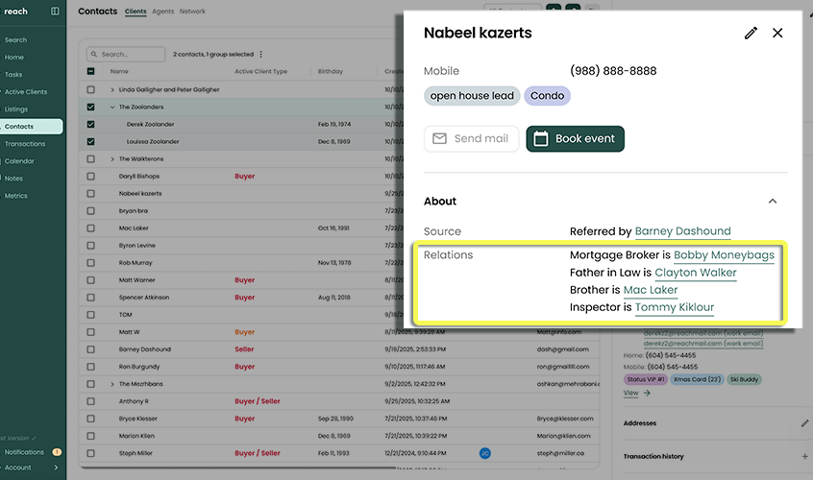Close the Nabeel kazerts contact panel
The width and height of the screenshot is (813, 480).
tap(777, 33)
